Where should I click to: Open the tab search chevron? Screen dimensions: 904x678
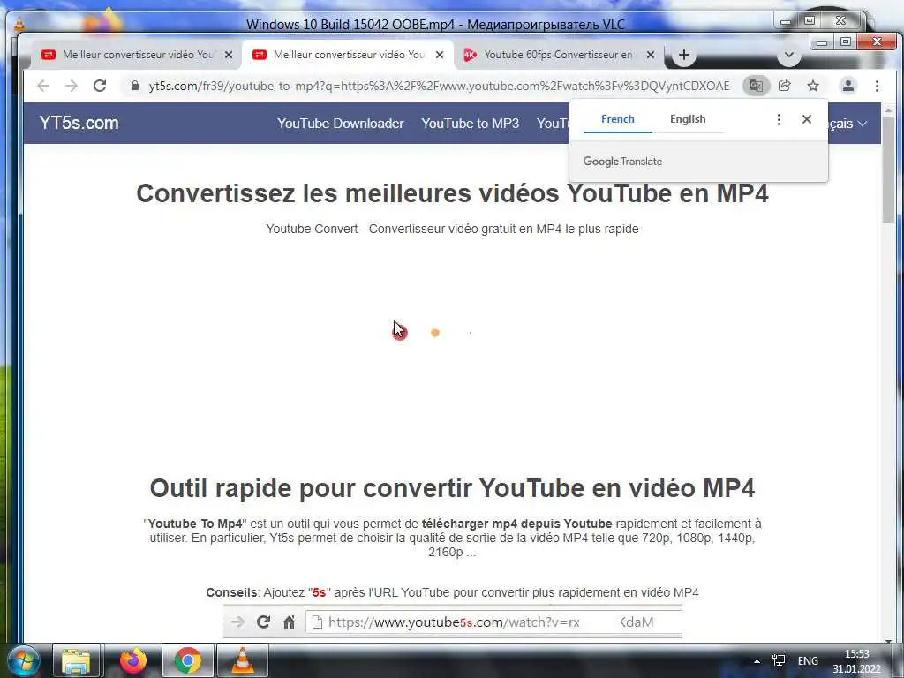[x=789, y=56]
